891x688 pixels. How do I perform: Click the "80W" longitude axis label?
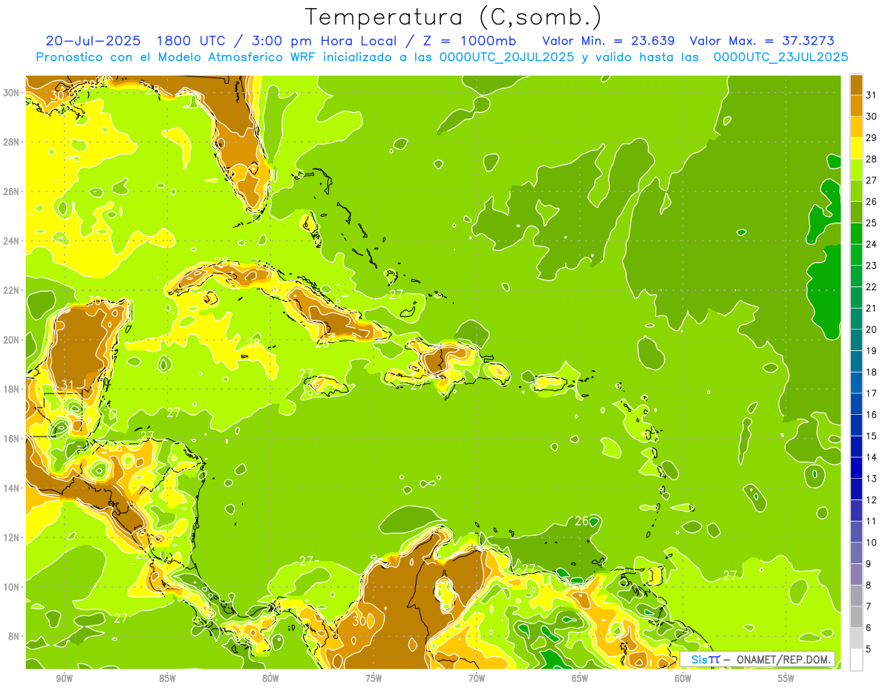tap(270, 678)
